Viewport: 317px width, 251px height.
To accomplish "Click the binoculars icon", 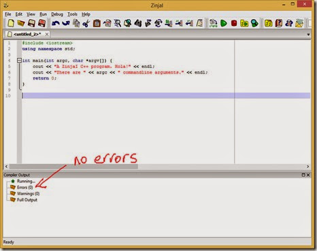I will (138, 23).
